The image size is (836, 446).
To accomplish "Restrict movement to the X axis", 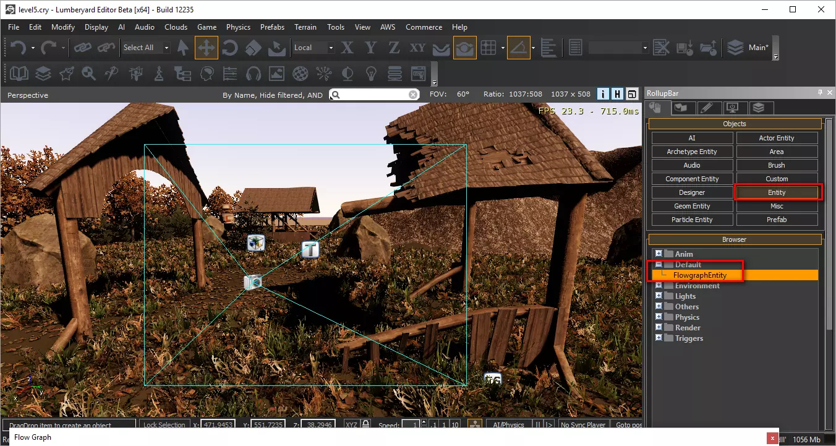I will coord(348,48).
